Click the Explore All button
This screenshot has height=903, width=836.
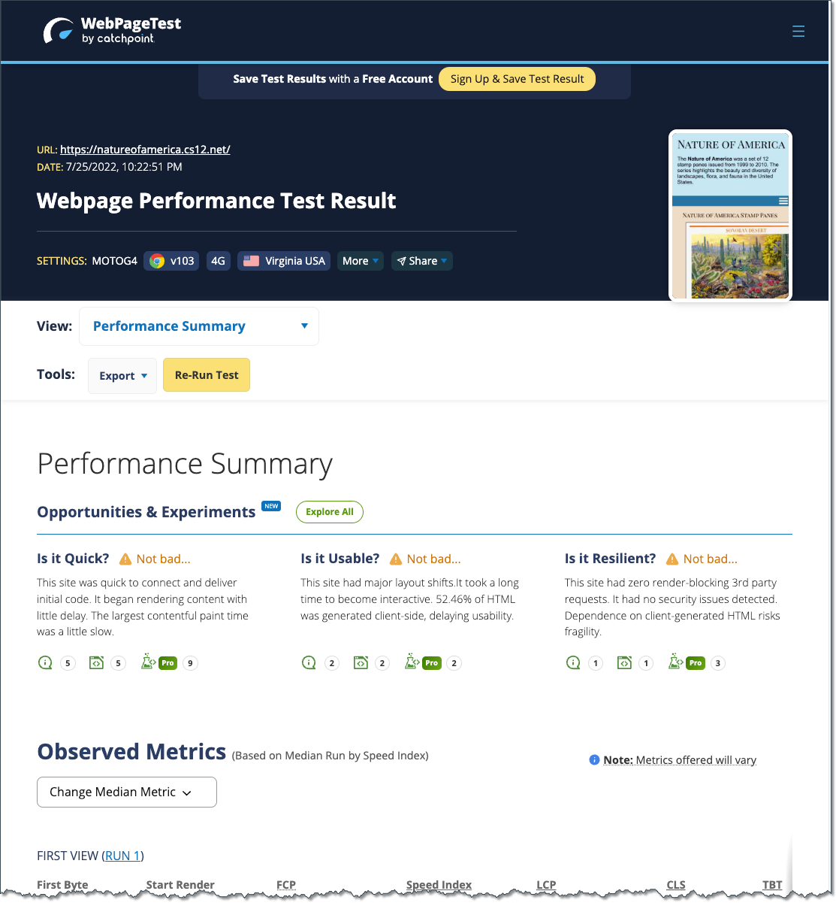tap(329, 511)
